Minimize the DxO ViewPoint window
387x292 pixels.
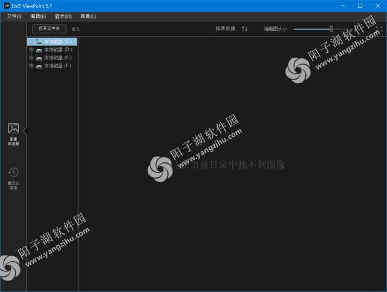(x=343, y=6)
